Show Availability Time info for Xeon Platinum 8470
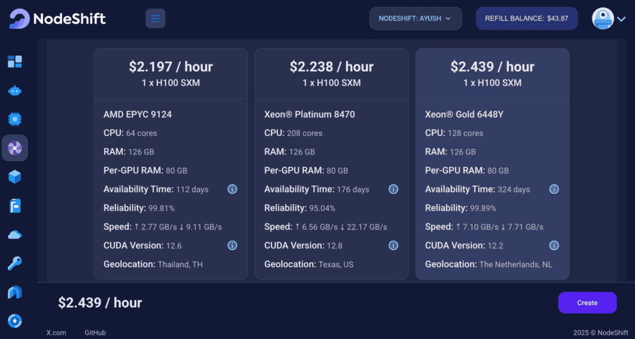 point(393,189)
